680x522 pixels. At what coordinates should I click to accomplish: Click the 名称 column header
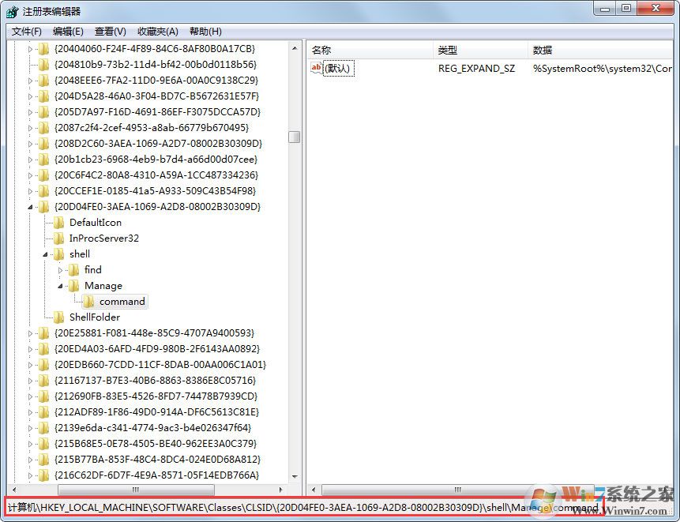[x=321, y=49]
